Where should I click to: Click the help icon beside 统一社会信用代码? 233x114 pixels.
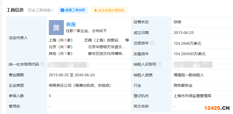point(42,64)
